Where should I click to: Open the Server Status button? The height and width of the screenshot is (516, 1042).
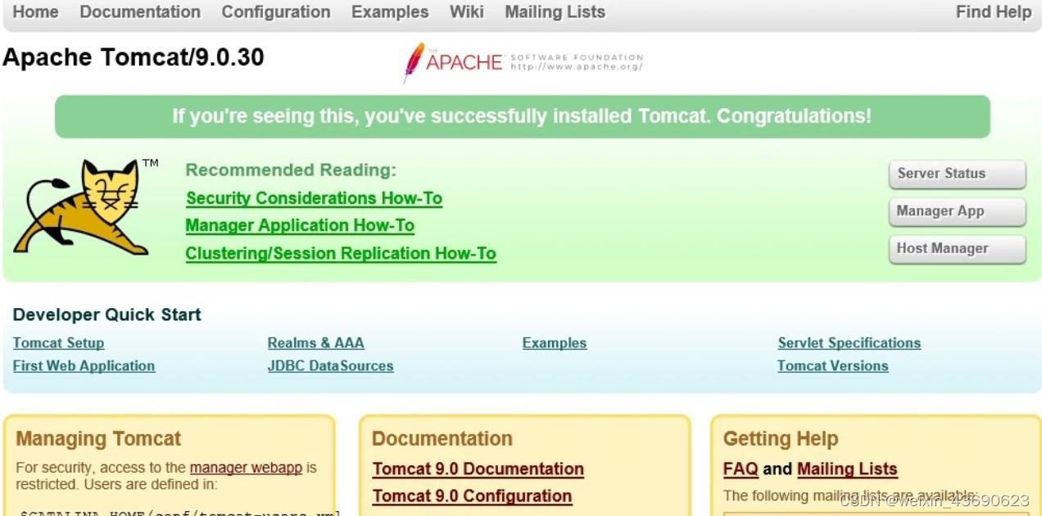tap(957, 174)
